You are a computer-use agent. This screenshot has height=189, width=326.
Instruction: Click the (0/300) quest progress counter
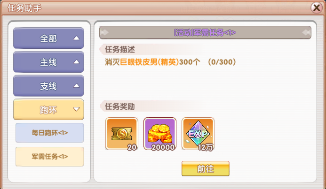click(x=222, y=62)
